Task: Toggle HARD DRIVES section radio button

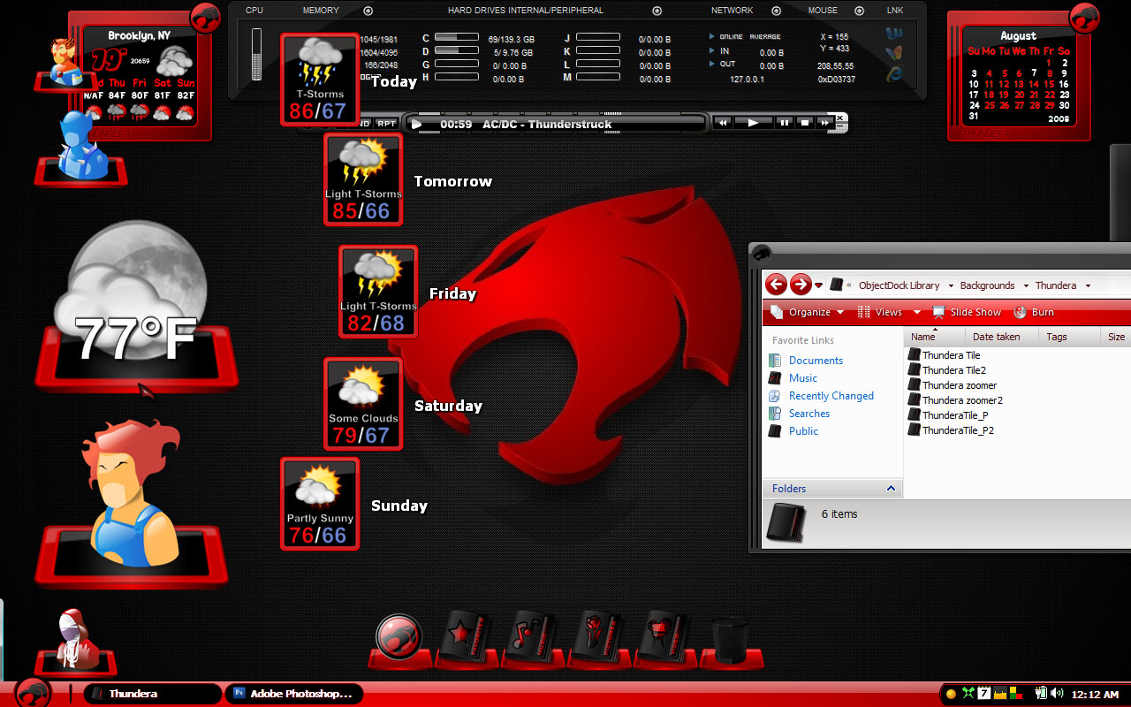Action: coord(657,11)
